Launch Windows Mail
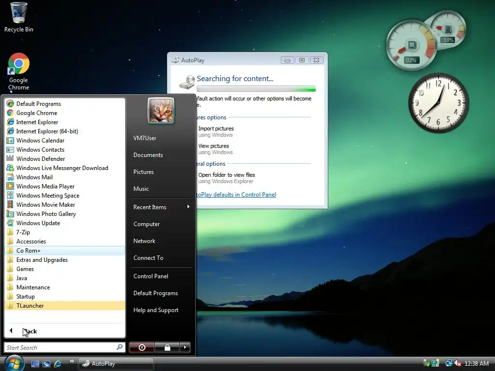Image resolution: width=495 pixels, height=371 pixels. (x=65, y=177)
